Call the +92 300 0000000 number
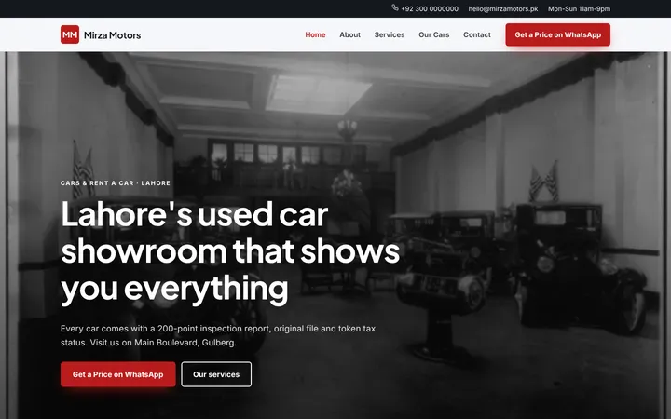The width and height of the screenshot is (671, 419). 430,8
